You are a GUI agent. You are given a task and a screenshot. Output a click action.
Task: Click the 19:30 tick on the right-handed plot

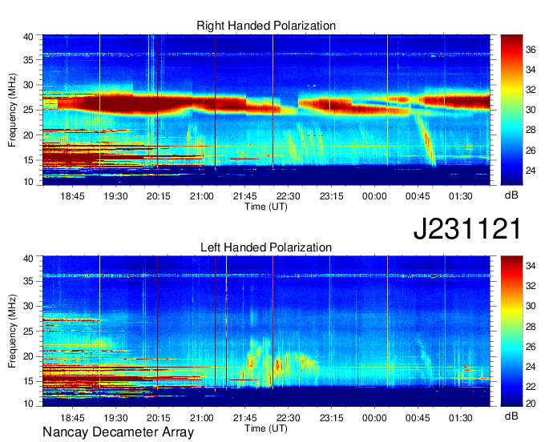[x=115, y=196]
